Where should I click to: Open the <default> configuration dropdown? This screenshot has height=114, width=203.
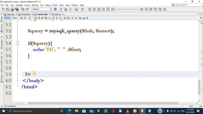42,9
